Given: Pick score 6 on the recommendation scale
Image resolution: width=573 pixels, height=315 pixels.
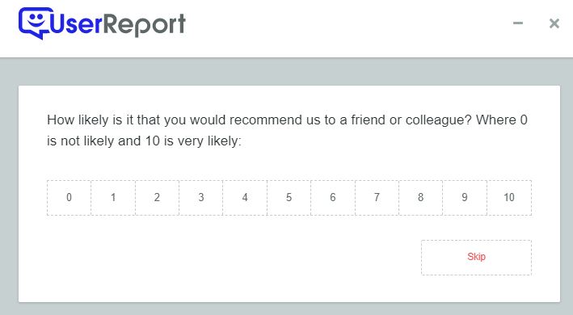Looking at the screenshot, I should click(x=333, y=197).
